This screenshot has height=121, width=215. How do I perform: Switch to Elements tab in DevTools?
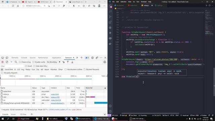tap(15, 58)
